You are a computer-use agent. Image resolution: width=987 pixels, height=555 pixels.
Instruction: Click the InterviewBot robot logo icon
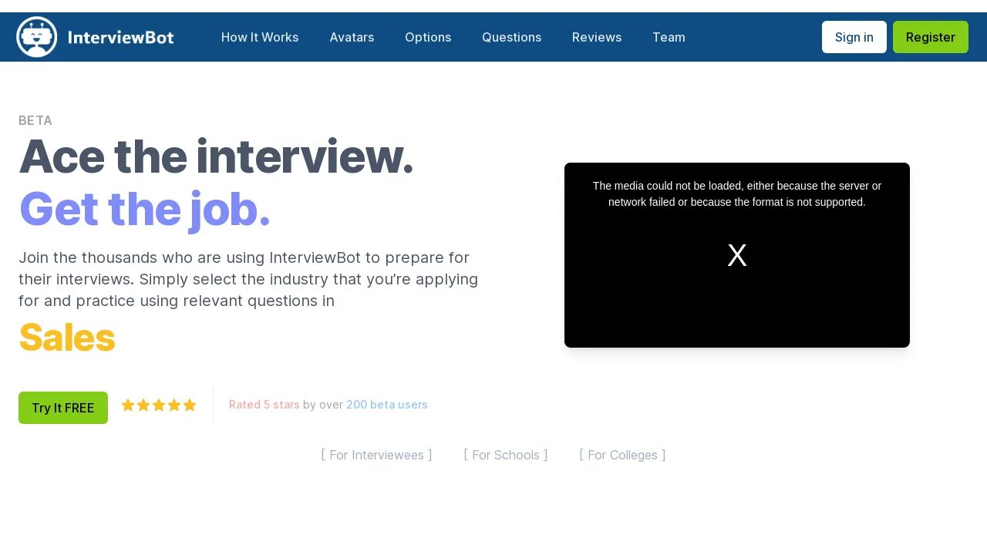[x=36, y=36]
